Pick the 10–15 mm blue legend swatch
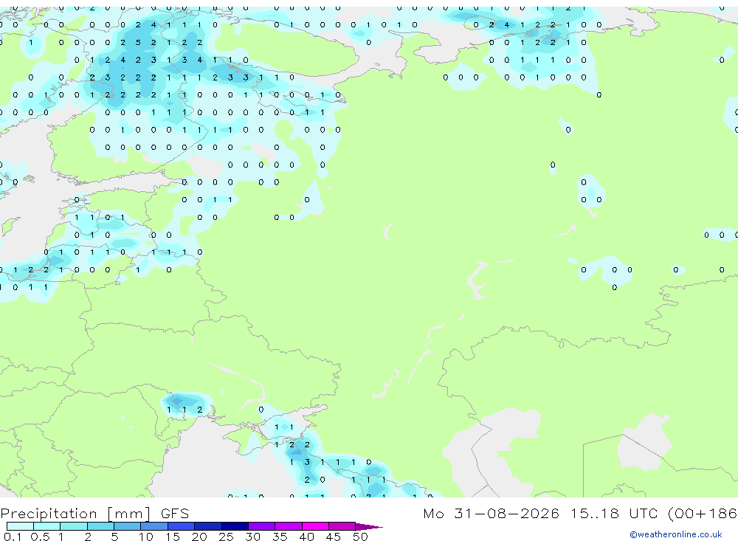This screenshot has width=738, height=541. click(x=154, y=526)
